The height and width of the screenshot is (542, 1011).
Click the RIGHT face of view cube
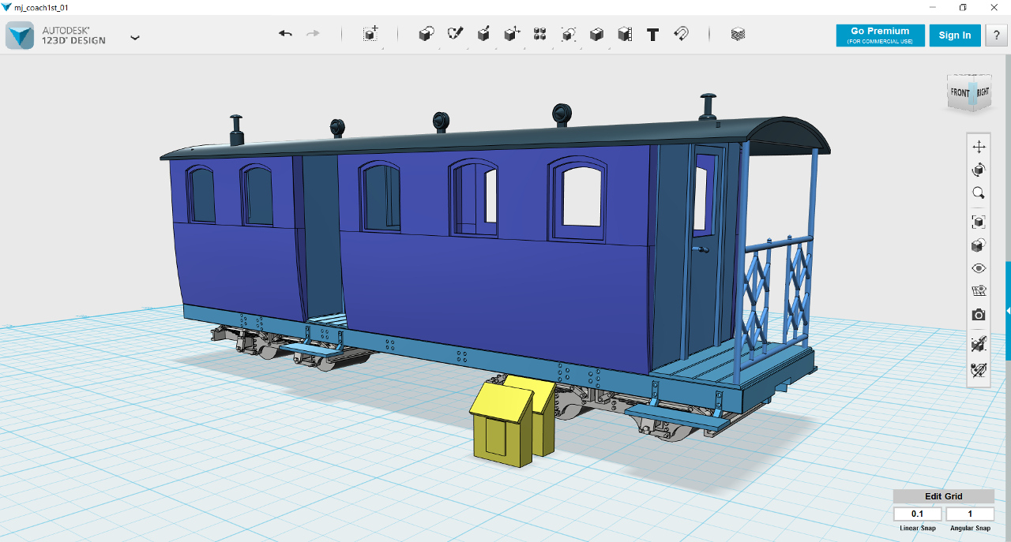[982, 92]
